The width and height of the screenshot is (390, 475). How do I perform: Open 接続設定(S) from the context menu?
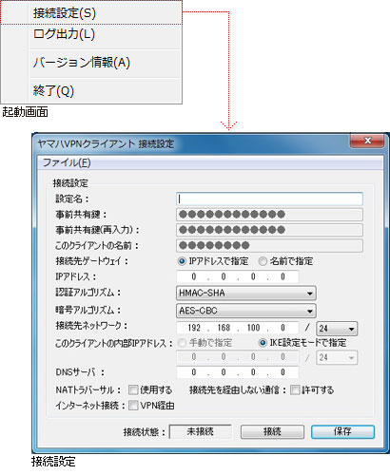91,12
